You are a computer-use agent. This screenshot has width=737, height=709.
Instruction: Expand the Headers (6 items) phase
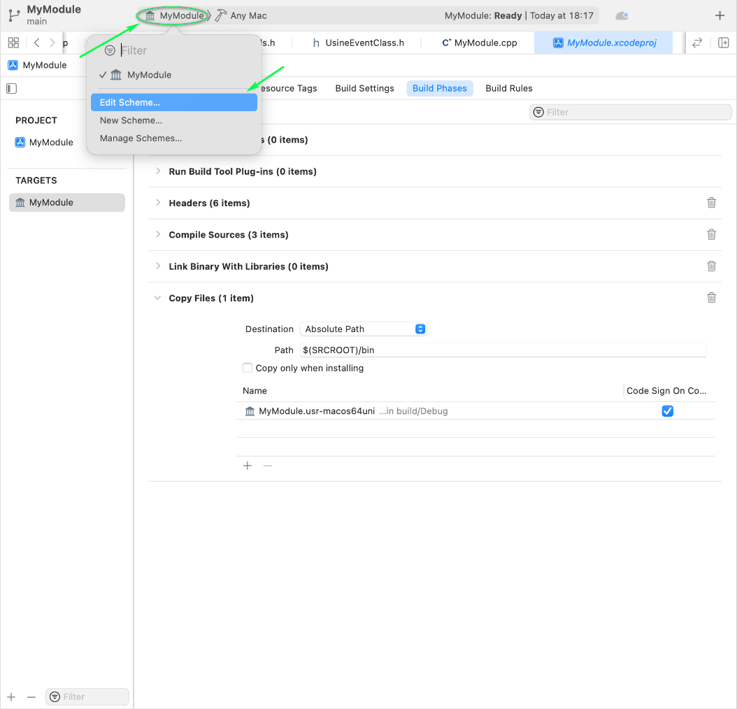158,203
